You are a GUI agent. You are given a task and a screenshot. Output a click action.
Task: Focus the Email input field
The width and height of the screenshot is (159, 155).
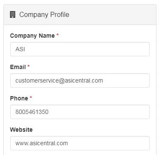80,80
